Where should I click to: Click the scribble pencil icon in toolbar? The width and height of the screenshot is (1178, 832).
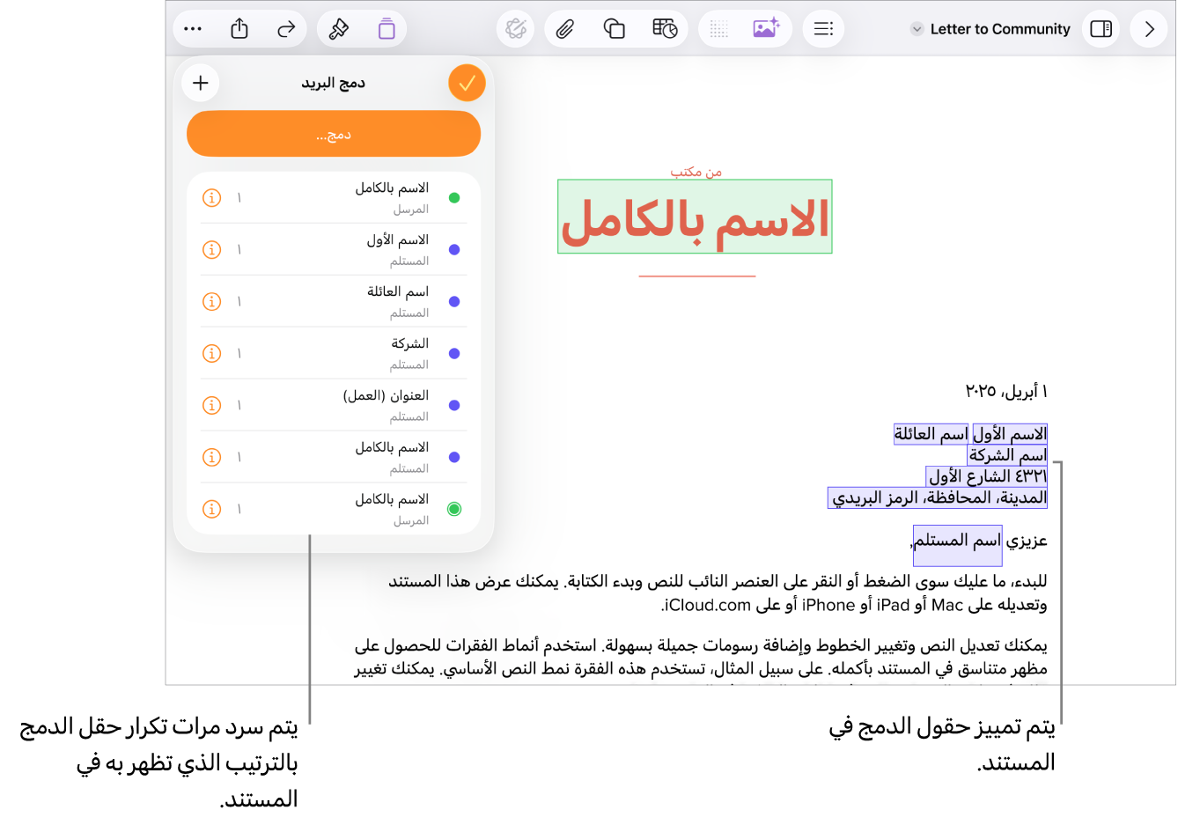tap(516, 29)
